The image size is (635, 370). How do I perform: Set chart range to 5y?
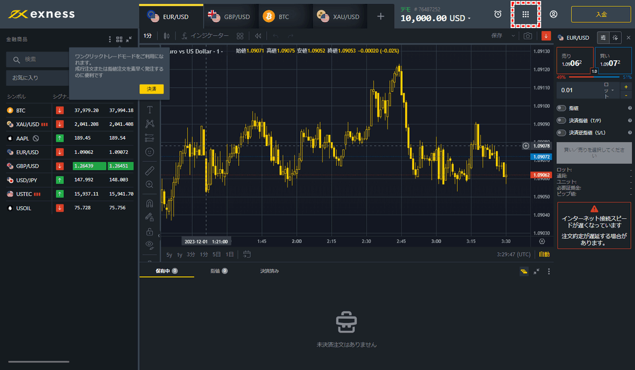click(x=169, y=255)
